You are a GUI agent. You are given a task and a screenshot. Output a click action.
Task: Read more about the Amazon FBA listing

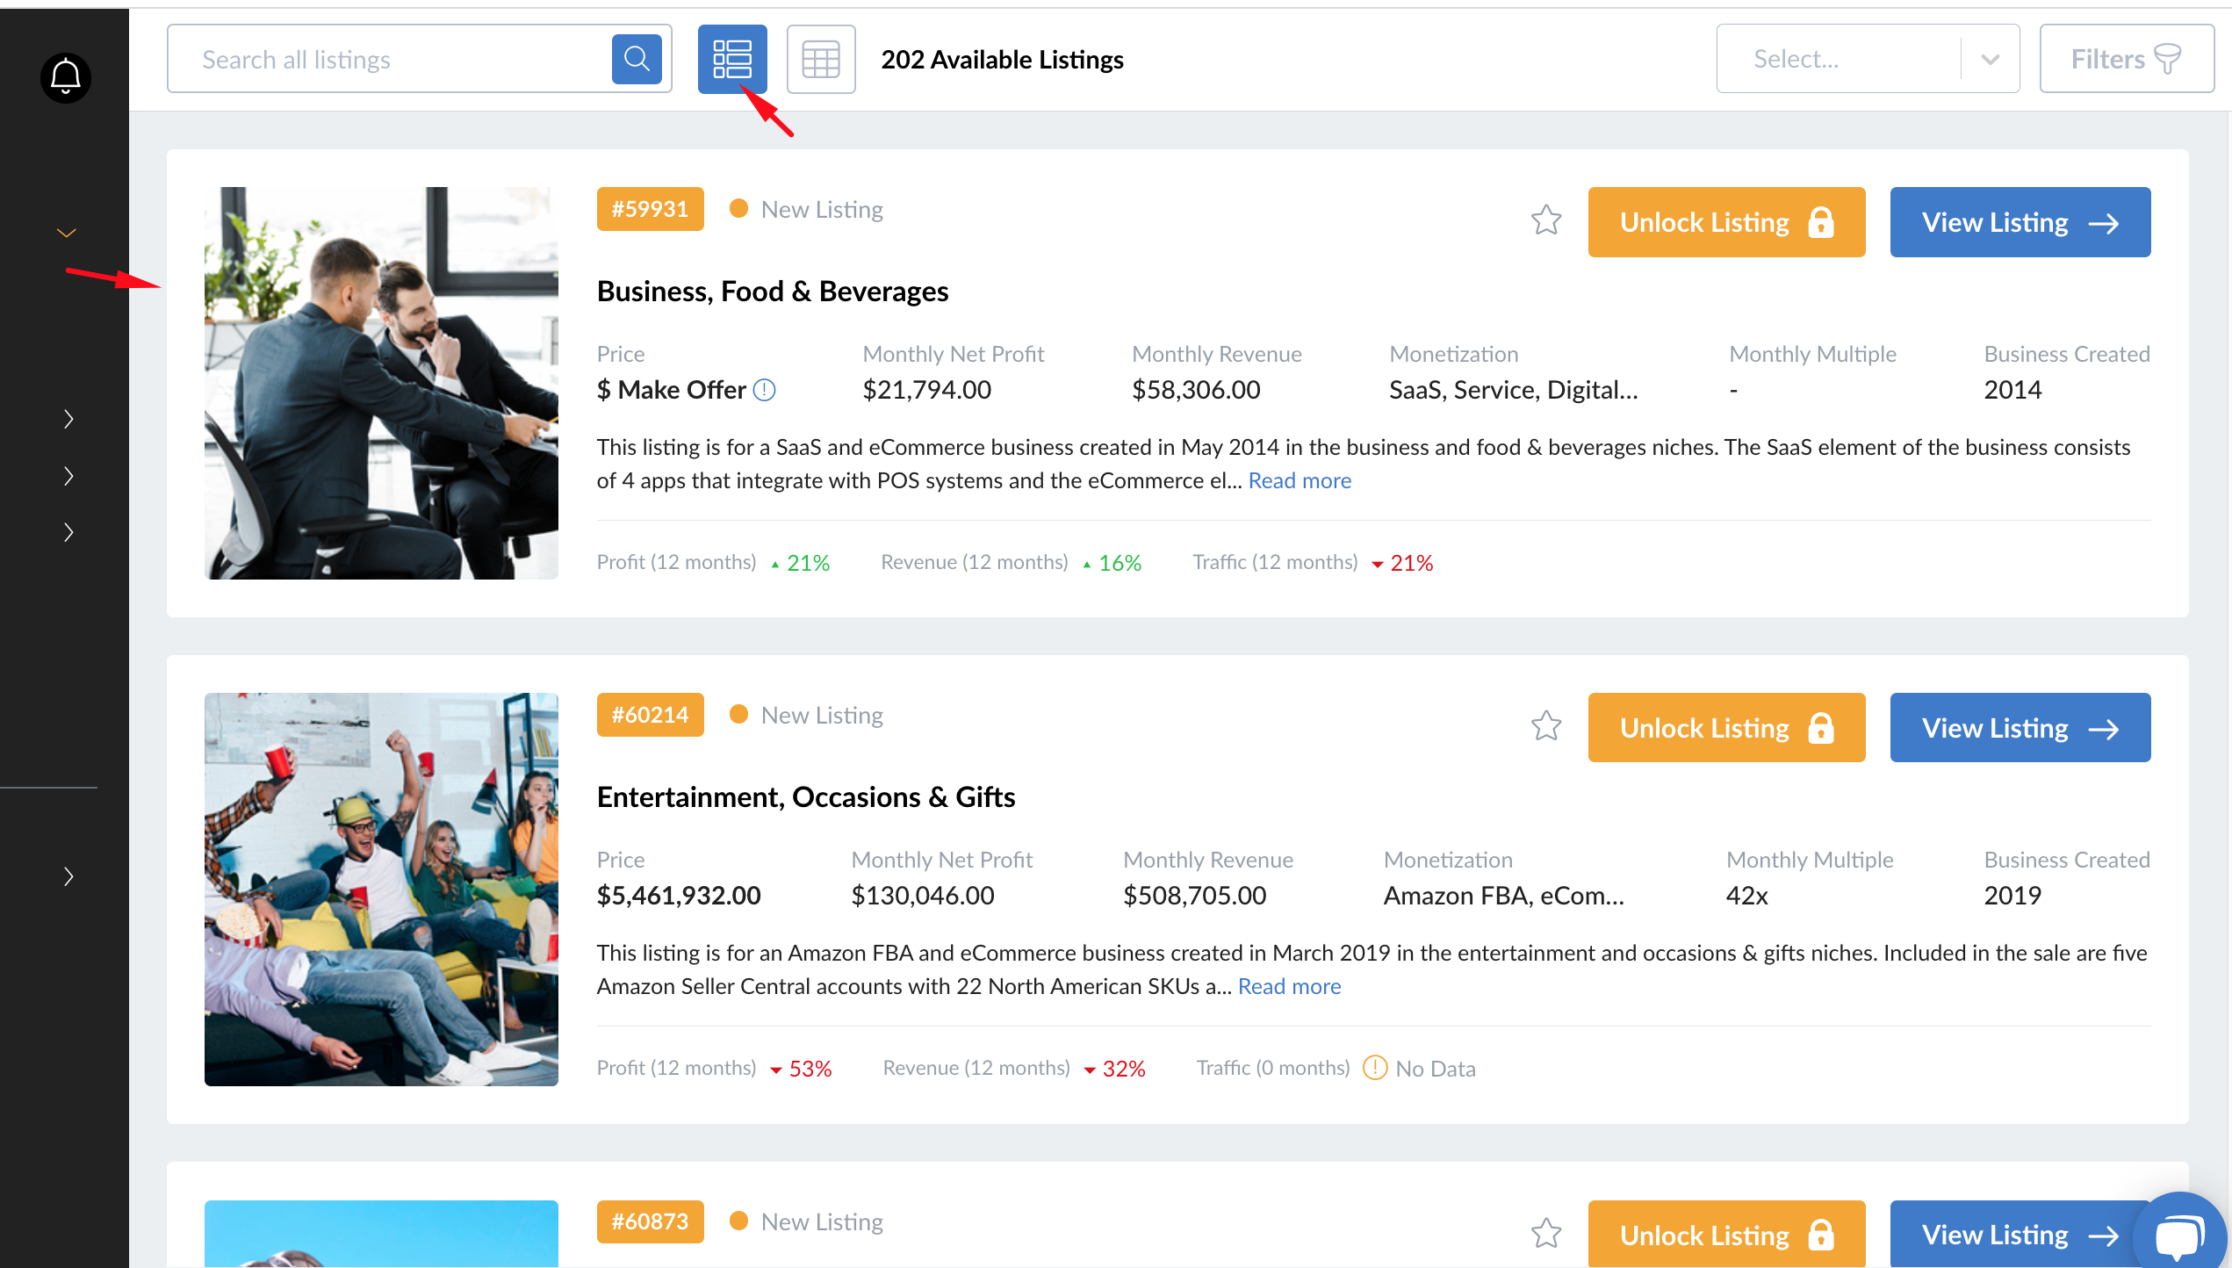[x=1289, y=986]
